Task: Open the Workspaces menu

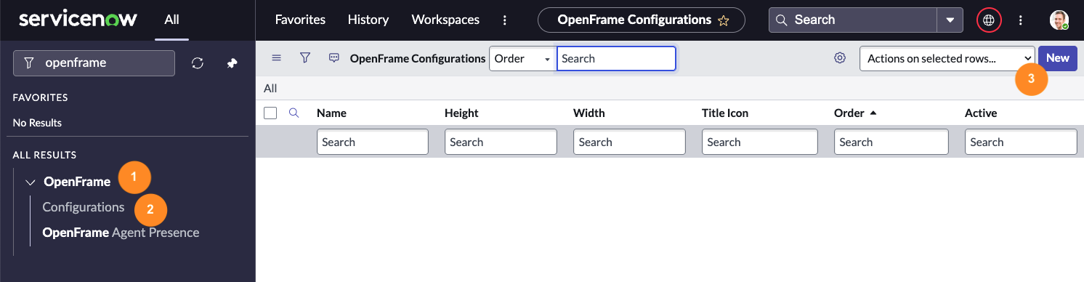Action: [445, 20]
